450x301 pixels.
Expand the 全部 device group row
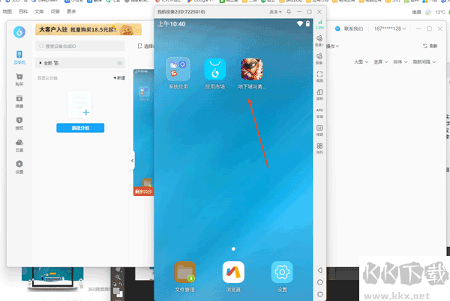[x=80, y=63]
